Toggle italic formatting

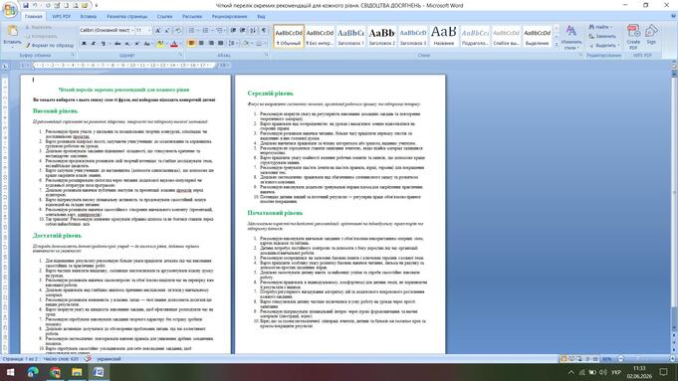point(93,43)
